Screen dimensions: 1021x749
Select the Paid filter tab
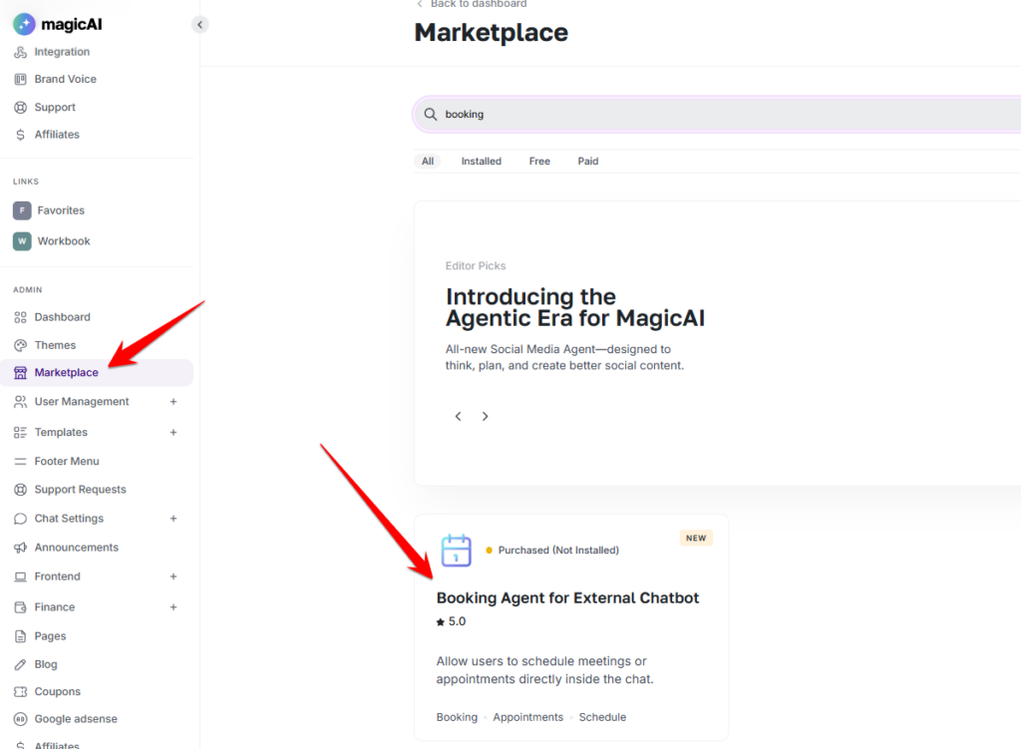coord(588,162)
